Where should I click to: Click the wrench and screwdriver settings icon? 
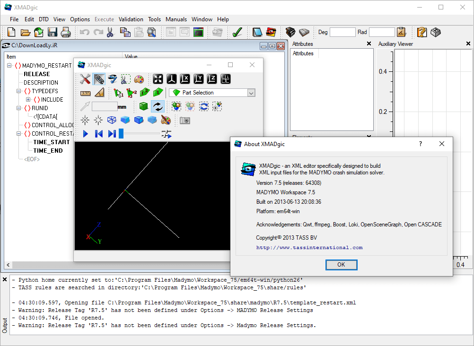tap(85, 79)
